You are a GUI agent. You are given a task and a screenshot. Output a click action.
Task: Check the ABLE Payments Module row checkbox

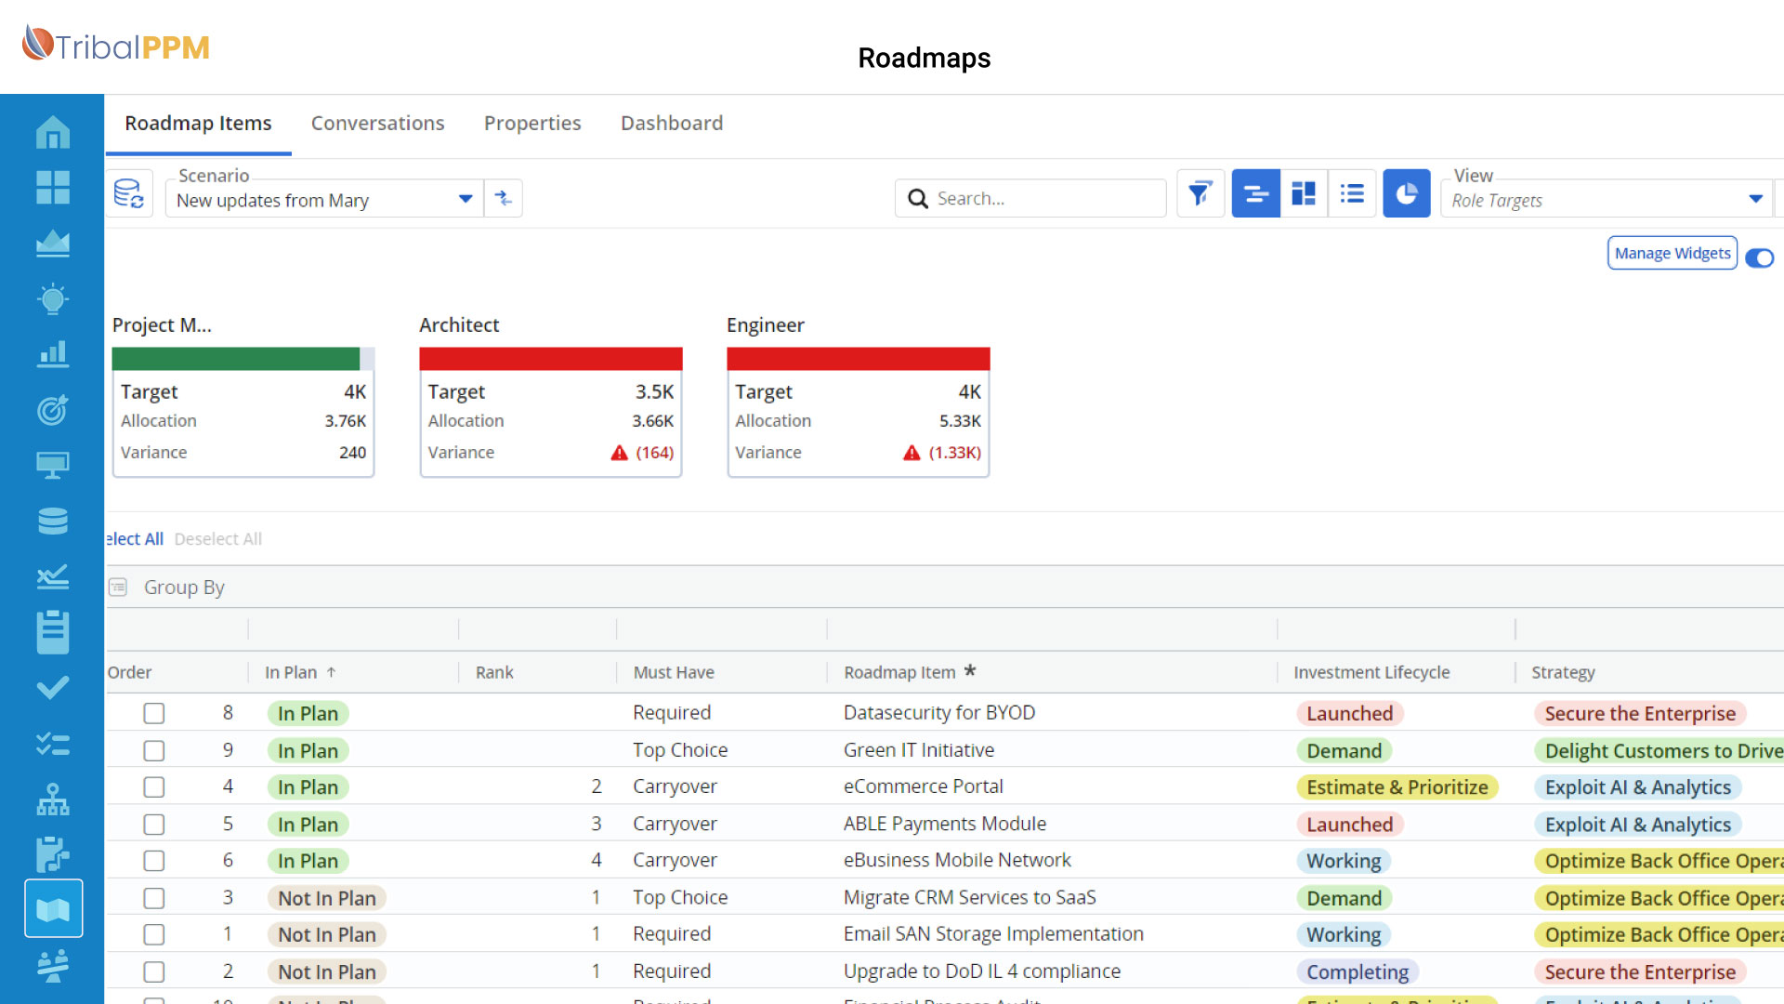tap(154, 824)
